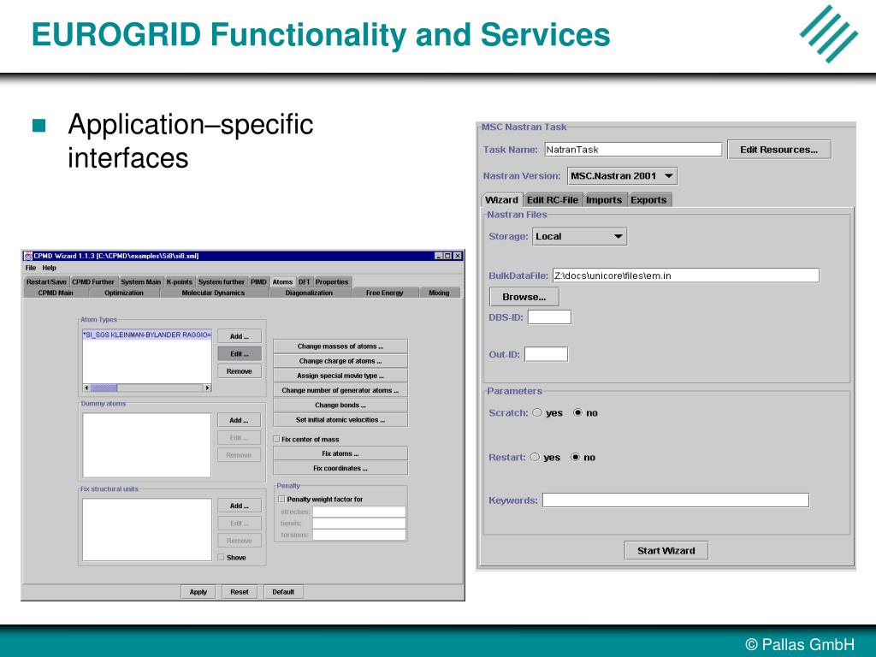Open the Properties tab
Image resolution: width=876 pixels, height=657 pixels.
point(332,282)
